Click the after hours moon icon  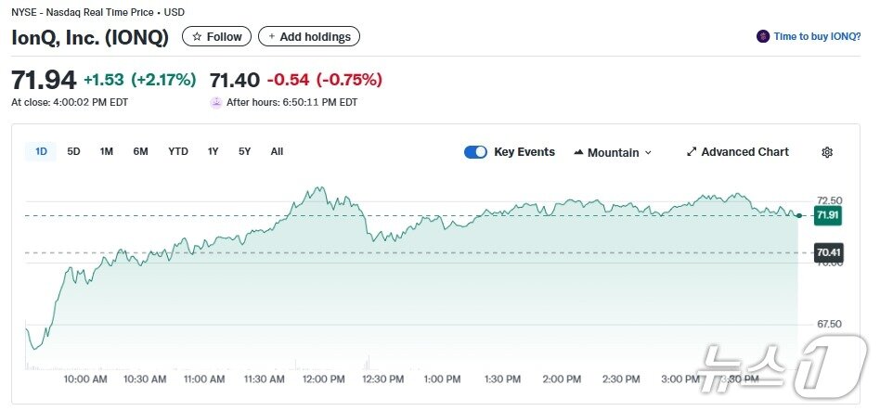[x=216, y=102]
